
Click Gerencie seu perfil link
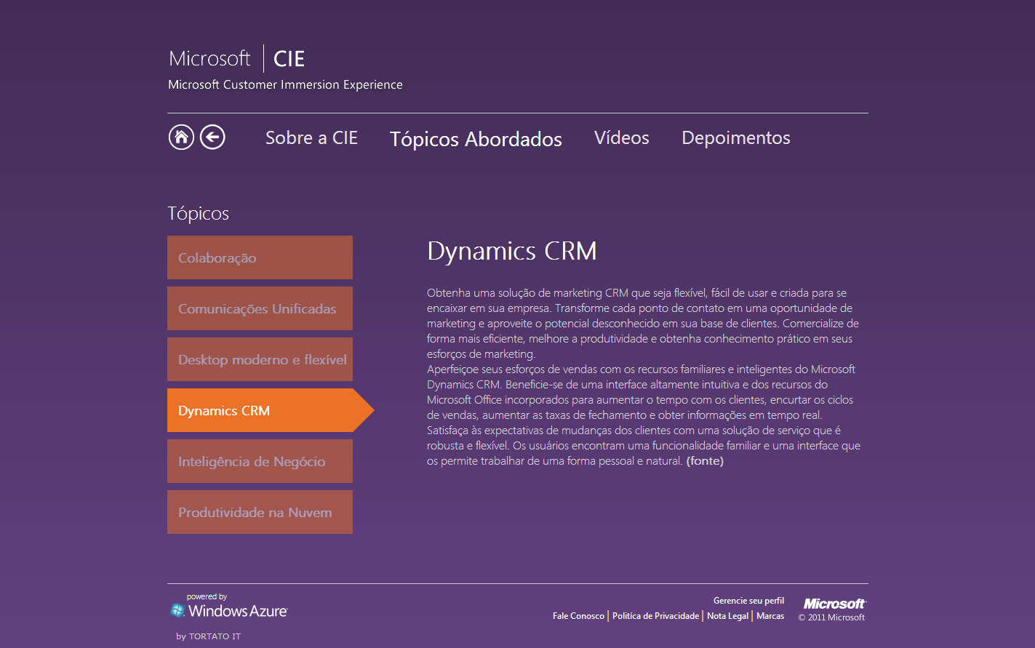point(748,601)
